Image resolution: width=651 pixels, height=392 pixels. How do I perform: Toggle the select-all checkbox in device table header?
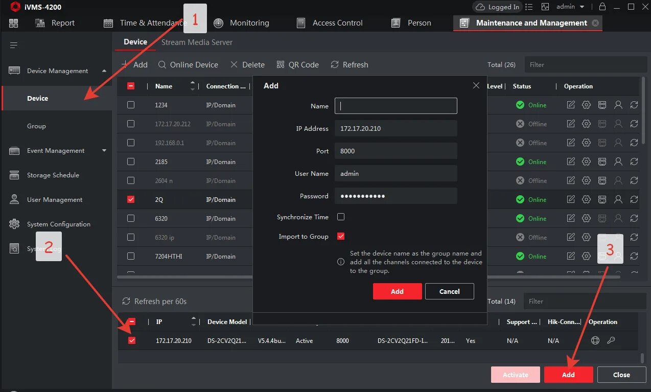[x=131, y=86]
